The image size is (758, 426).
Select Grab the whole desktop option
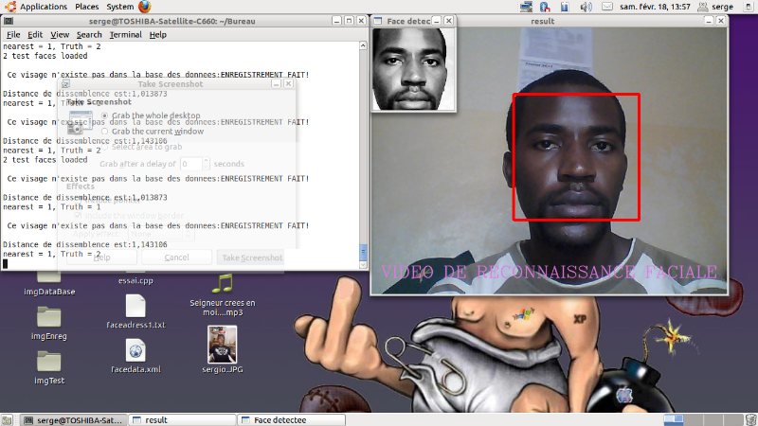[x=151, y=115]
